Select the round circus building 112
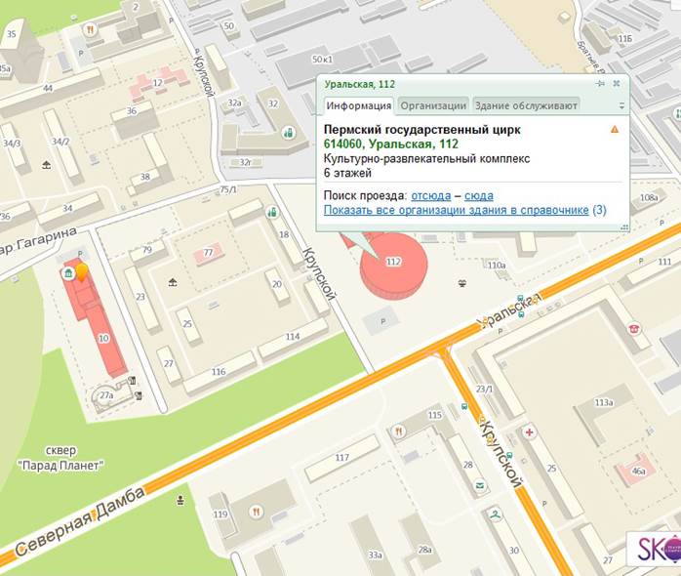The width and height of the screenshot is (681, 576). 393,266
